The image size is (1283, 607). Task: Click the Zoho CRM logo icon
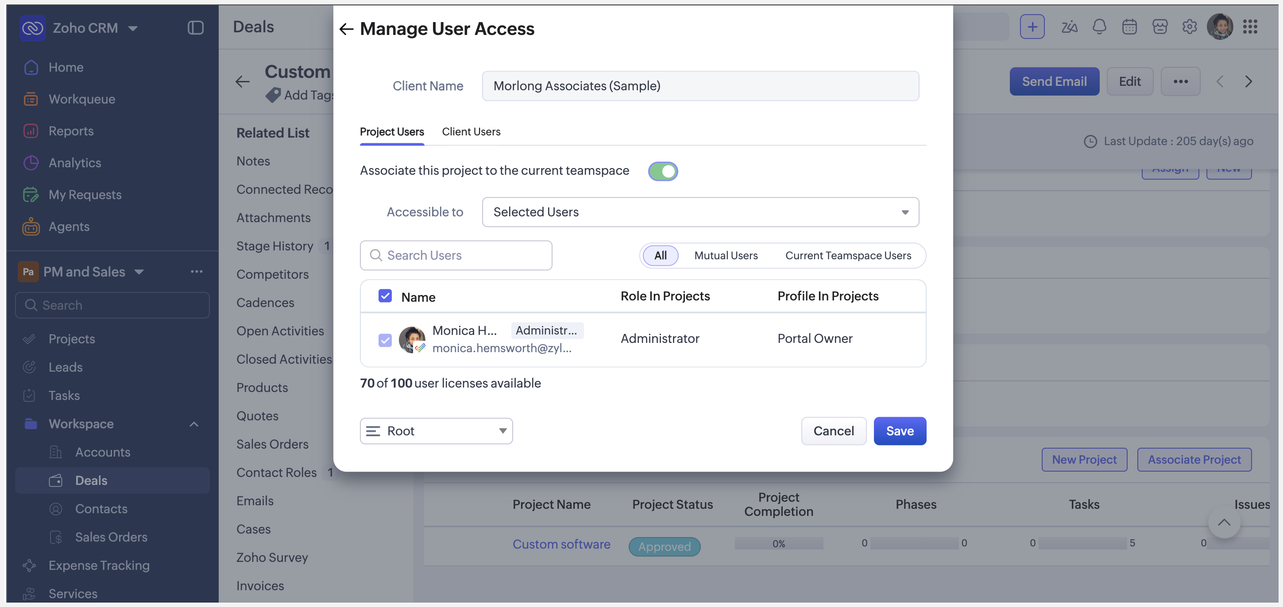(x=32, y=28)
